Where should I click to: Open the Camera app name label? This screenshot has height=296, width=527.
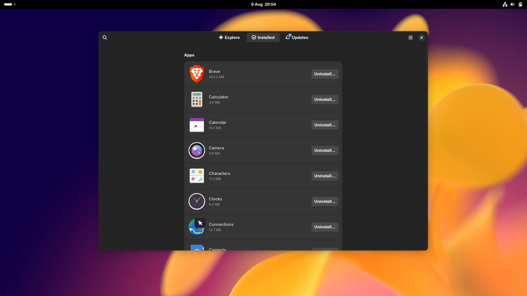tap(216, 148)
